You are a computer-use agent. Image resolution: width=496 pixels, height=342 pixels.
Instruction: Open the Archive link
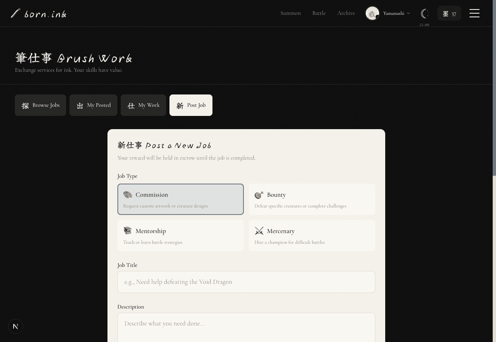click(346, 13)
